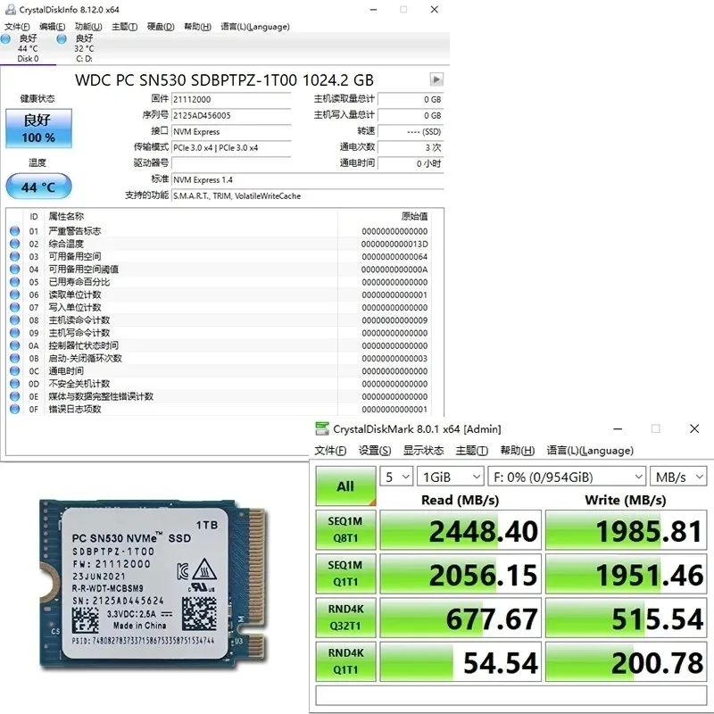Click status dot for attribute 0A 控制器忙状态时间
The image size is (714, 714).
tap(14, 345)
